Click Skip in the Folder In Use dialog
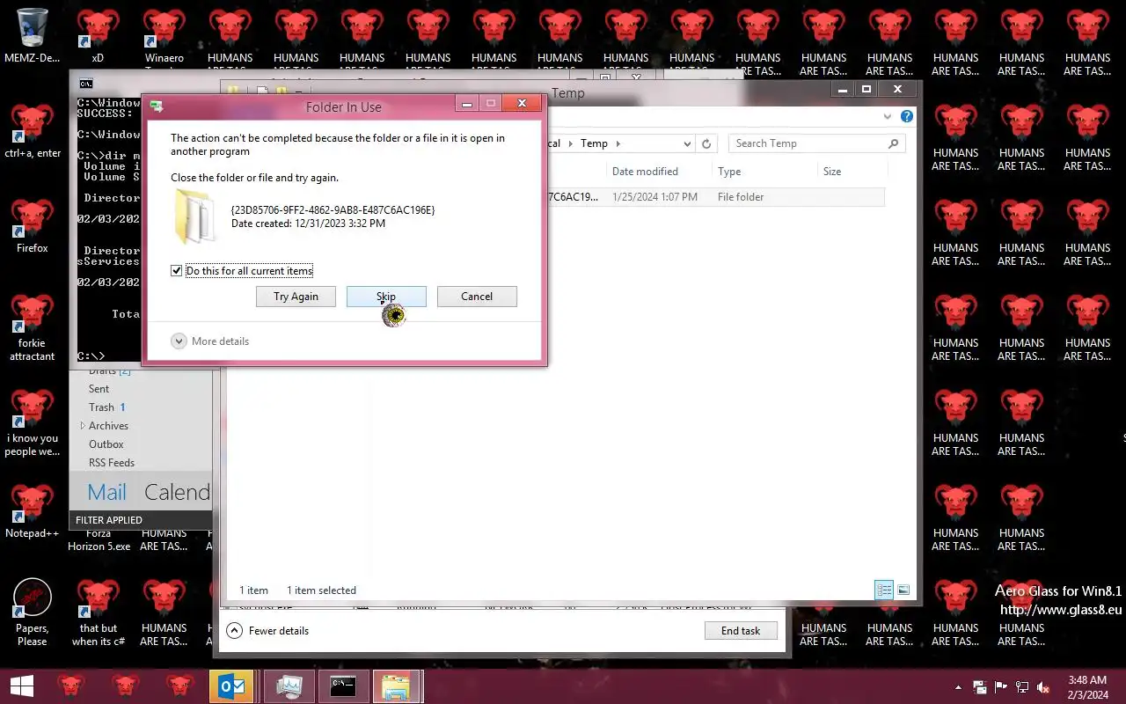Image resolution: width=1126 pixels, height=704 pixels. (386, 297)
